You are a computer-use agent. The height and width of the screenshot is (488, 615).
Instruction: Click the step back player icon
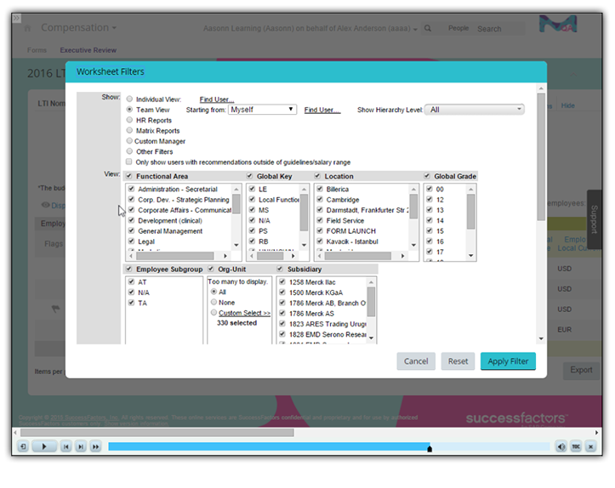tap(65, 446)
